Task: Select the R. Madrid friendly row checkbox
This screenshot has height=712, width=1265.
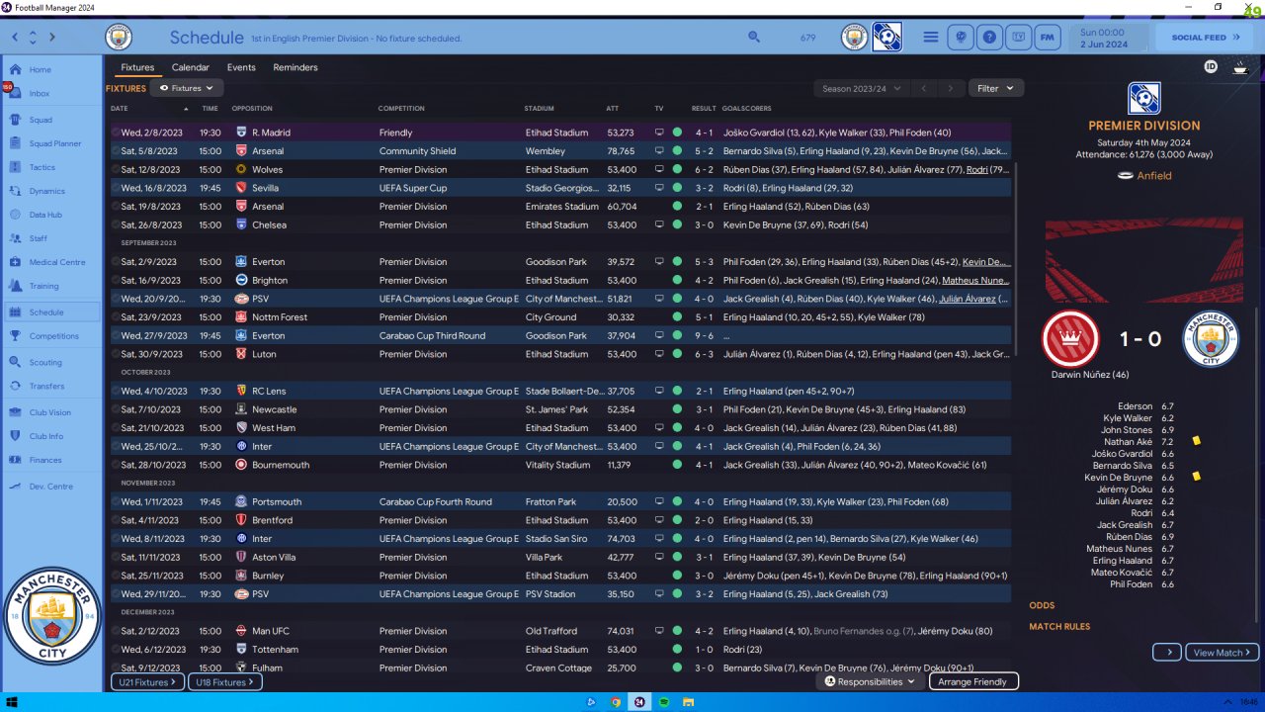Action: 115,133
